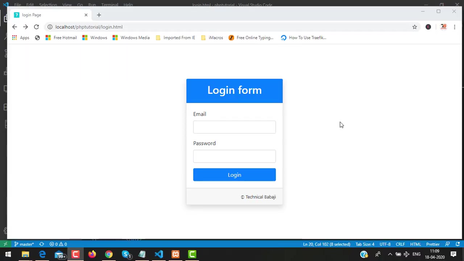Open the Chrome three-dot menu

pos(455,27)
